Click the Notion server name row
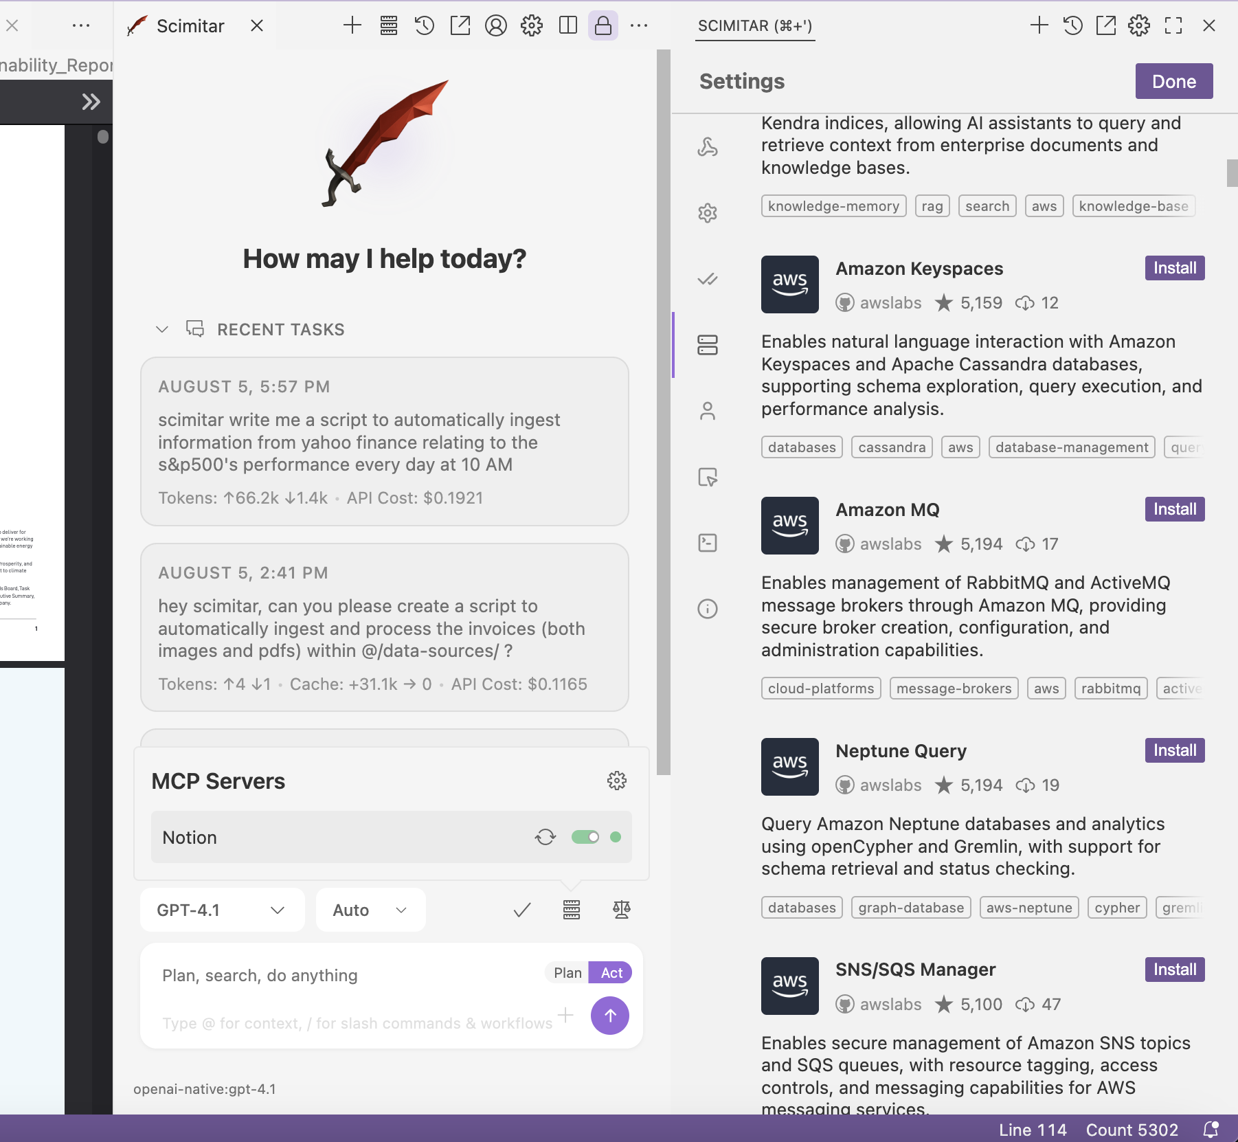This screenshot has height=1142, width=1238. (x=392, y=837)
